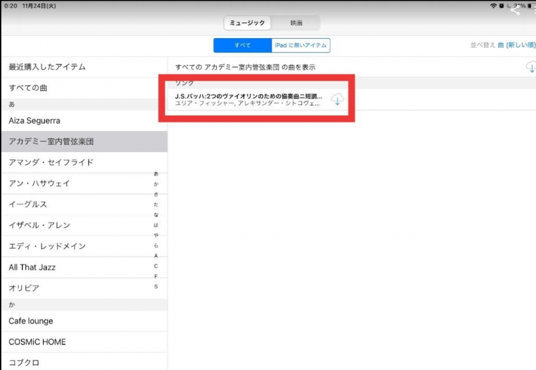Download the J.S. Bach violin concerto track

tap(338, 99)
